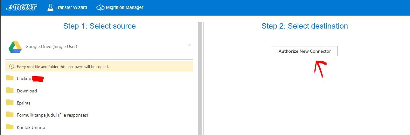410x135 pixels.
Task: Open Formulir tanpa judul (File responses) folder
Action: click(x=52, y=115)
